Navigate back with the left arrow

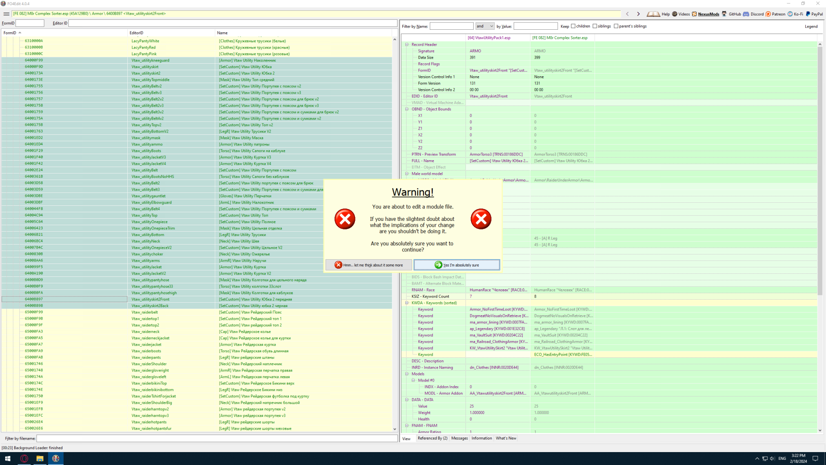coord(627,14)
